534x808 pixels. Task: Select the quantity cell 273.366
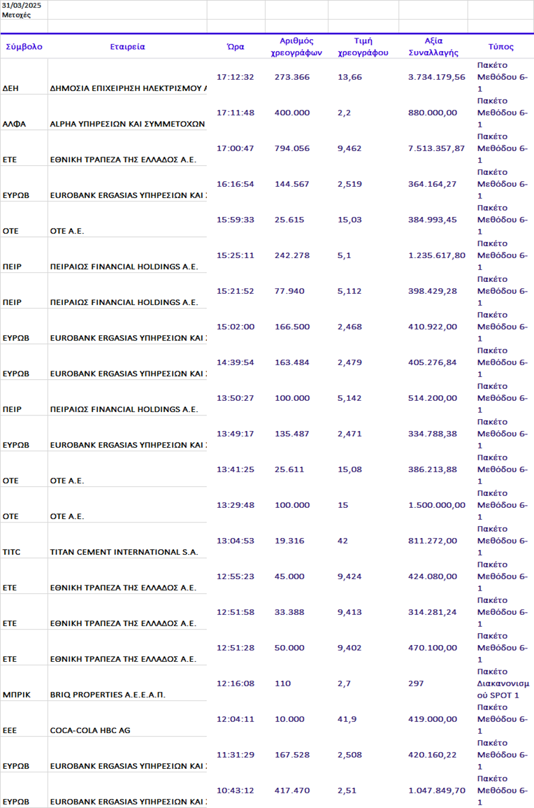pyautogui.click(x=292, y=77)
